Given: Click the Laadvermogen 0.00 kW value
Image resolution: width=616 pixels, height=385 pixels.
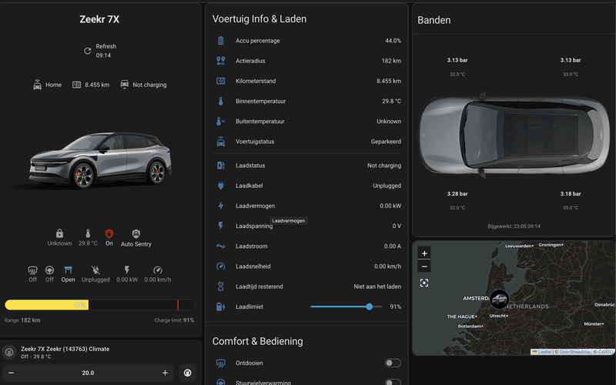Looking at the screenshot, I should click(390, 206).
